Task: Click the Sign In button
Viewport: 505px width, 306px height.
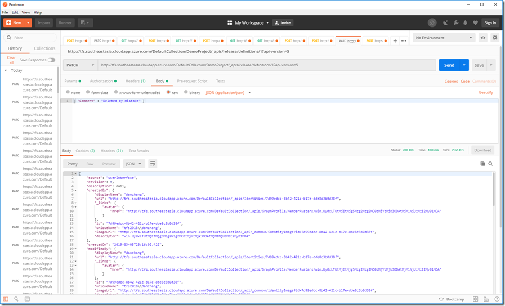Action: point(490,23)
